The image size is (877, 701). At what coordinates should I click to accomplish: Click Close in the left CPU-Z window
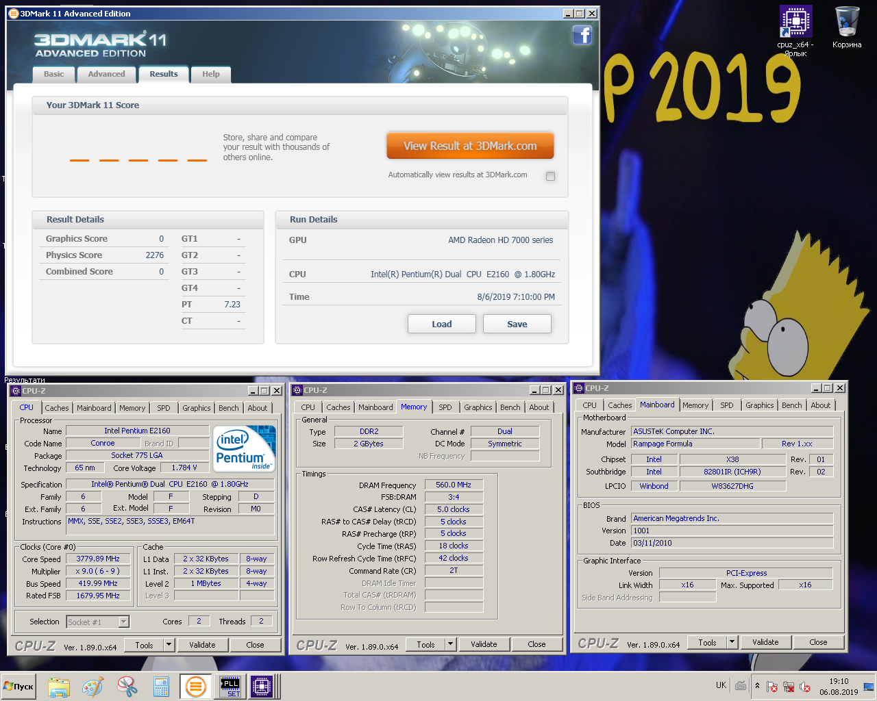pyautogui.click(x=255, y=645)
